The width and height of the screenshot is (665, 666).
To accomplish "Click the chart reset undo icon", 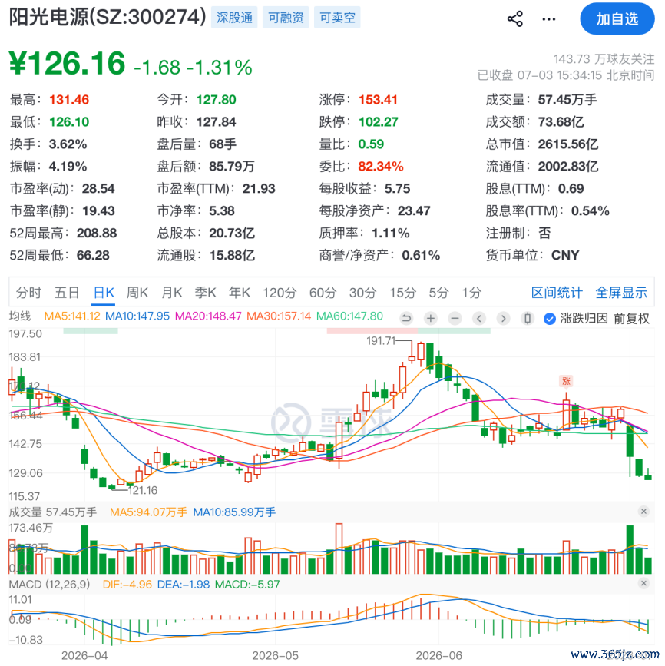I will (x=406, y=318).
